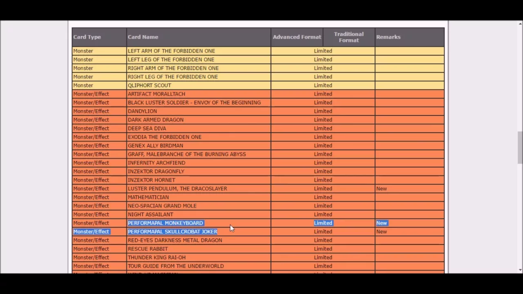Select RIGHT LEG OF THE FORBIDDEN ONE text
The image size is (523, 294).
(x=173, y=77)
